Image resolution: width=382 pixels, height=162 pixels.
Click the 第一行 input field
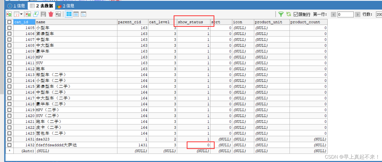click(345, 14)
